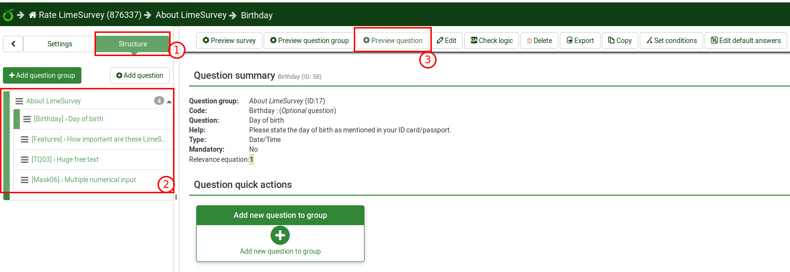Click the Add new question to group link
The width and height of the screenshot is (790, 272).
pyautogui.click(x=280, y=251)
